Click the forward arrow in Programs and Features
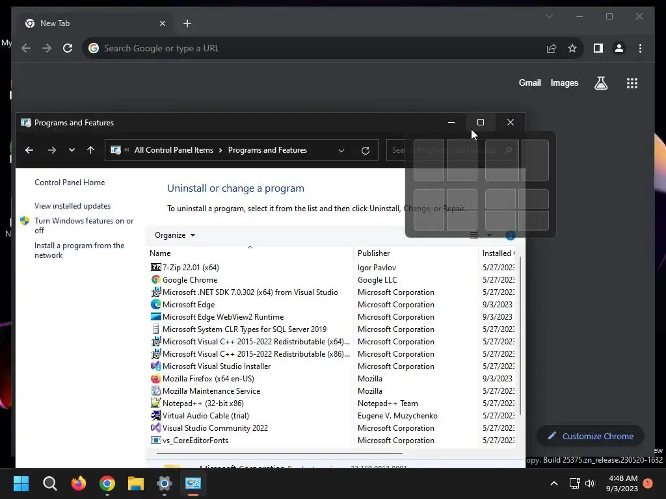The height and width of the screenshot is (499, 666). (52, 150)
